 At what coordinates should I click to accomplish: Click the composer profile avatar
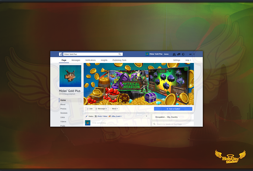(87, 123)
